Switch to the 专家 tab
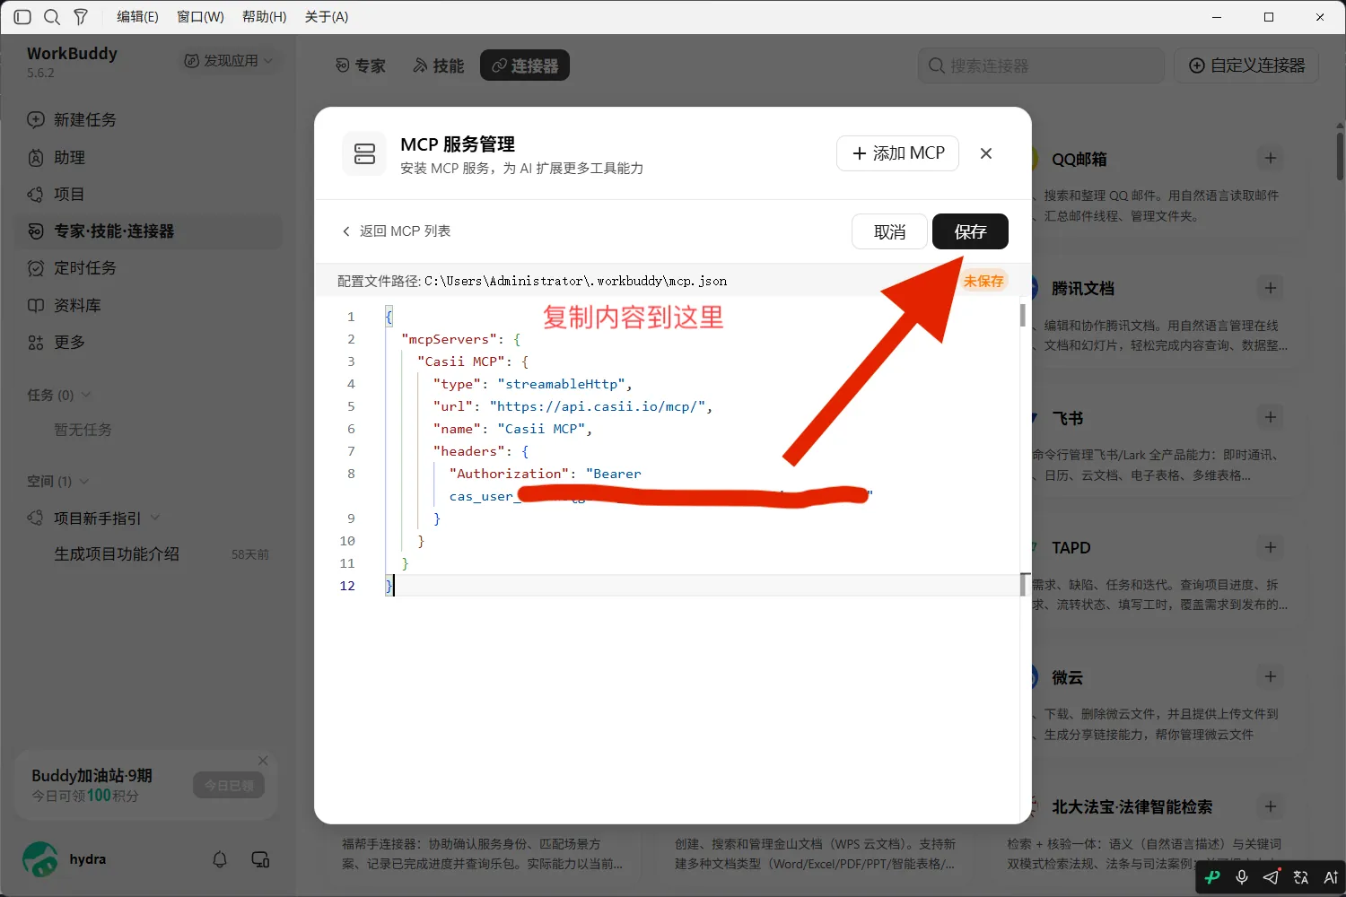 tap(361, 65)
